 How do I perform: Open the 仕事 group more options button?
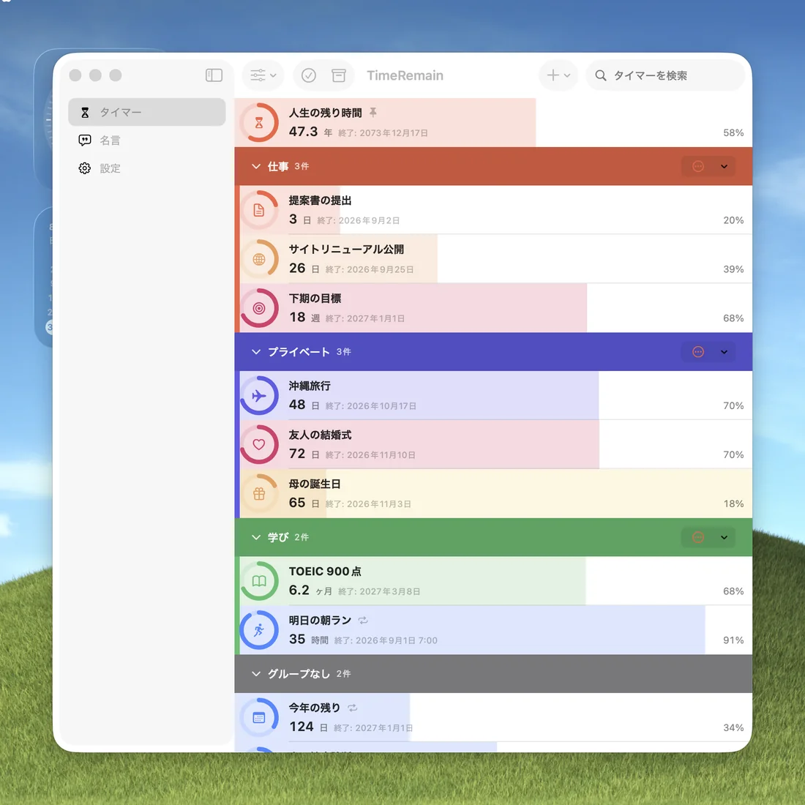(x=697, y=166)
